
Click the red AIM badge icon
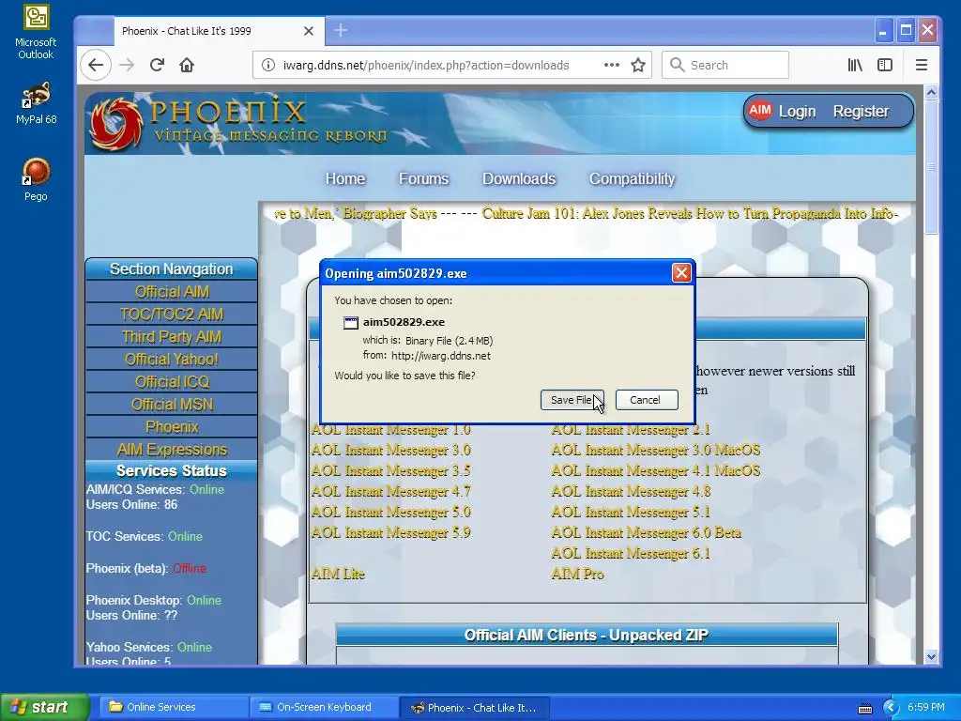click(760, 111)
